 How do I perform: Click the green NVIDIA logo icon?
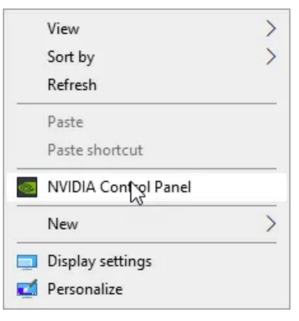click(x=27, y=187)
